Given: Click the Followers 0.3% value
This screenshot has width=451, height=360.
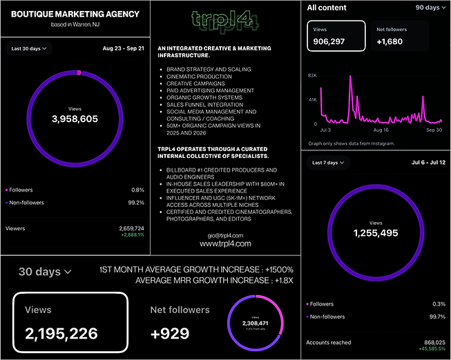Looking at the screenshot, I should point(439,304).
